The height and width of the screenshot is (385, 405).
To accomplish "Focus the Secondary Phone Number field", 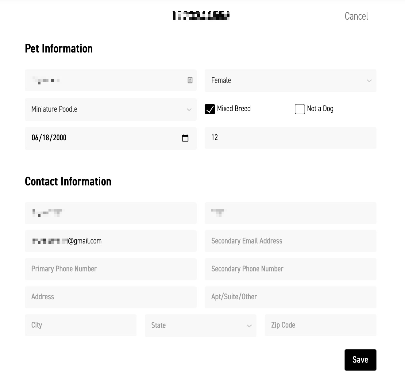I will point(290,269).
